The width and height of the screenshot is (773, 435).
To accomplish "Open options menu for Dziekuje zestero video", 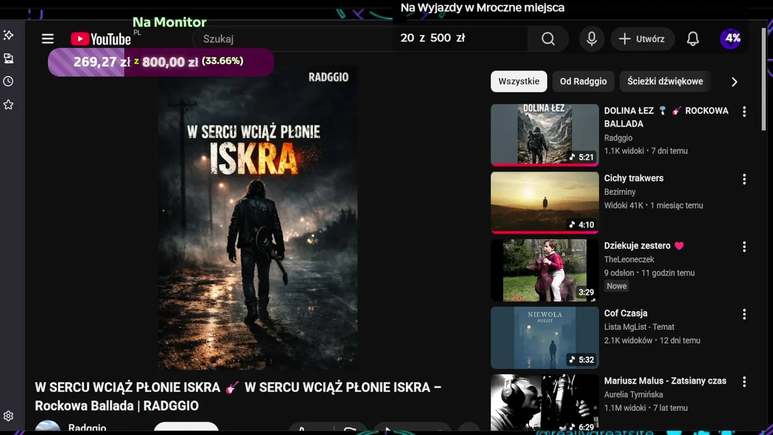I will click(744, 247).
